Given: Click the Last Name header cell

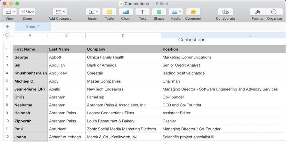Looking at the screenshot, I should click(66, 49).
